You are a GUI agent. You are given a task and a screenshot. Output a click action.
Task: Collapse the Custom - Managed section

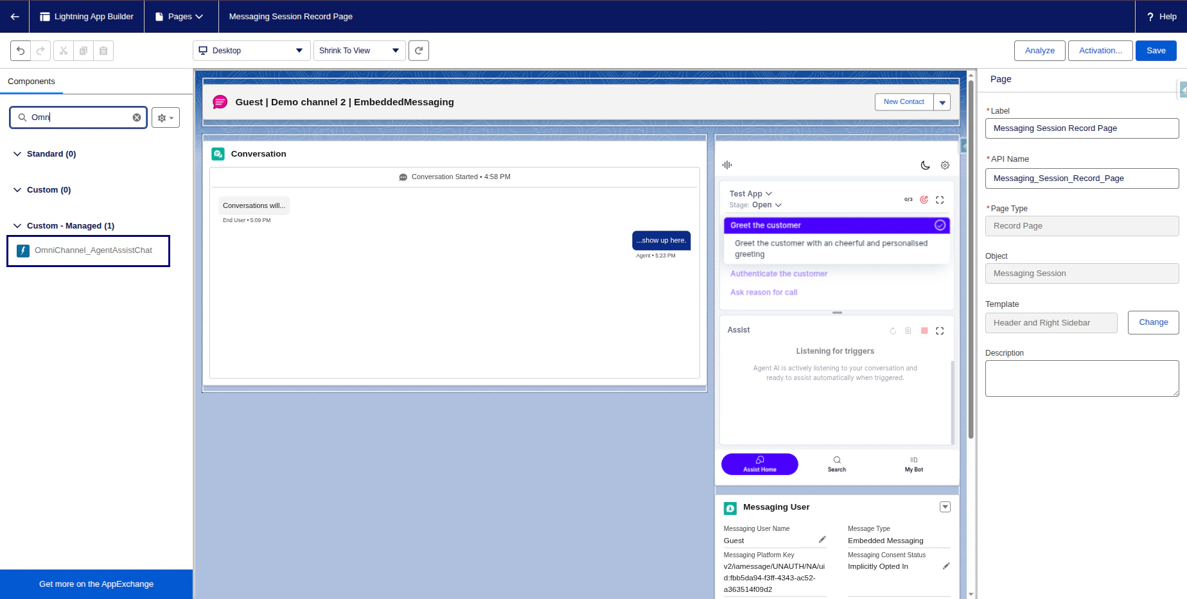[x=17, y=225]
